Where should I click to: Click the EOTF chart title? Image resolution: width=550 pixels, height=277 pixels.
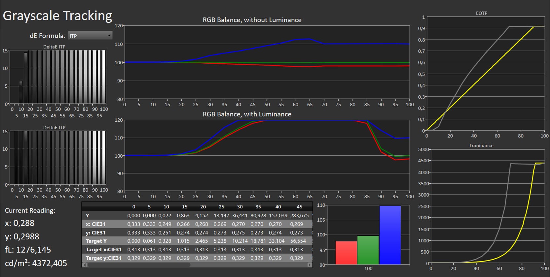tap(481, 13)
